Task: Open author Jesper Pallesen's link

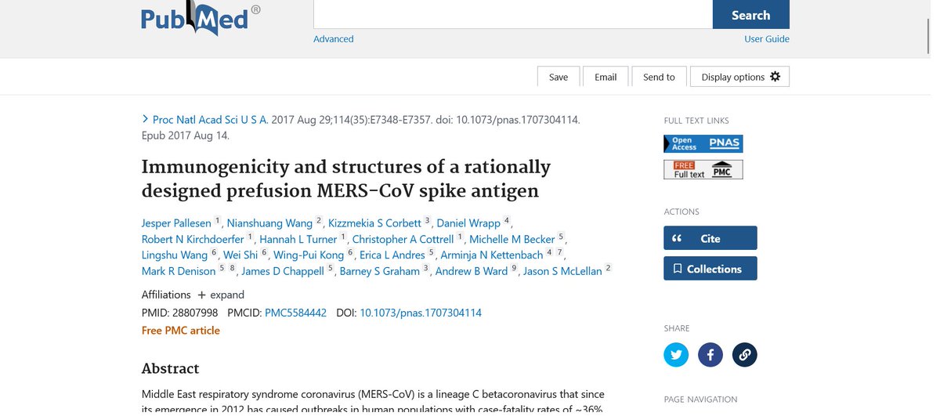Action: tap(177, 223)
